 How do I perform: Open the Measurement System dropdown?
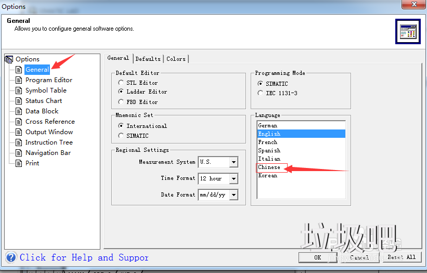click(x=234, y=162)
